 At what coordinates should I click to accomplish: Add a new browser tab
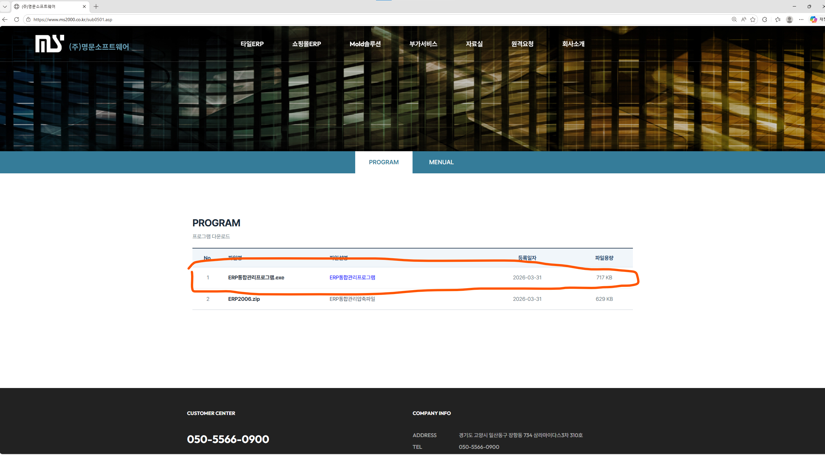[96, 7]
